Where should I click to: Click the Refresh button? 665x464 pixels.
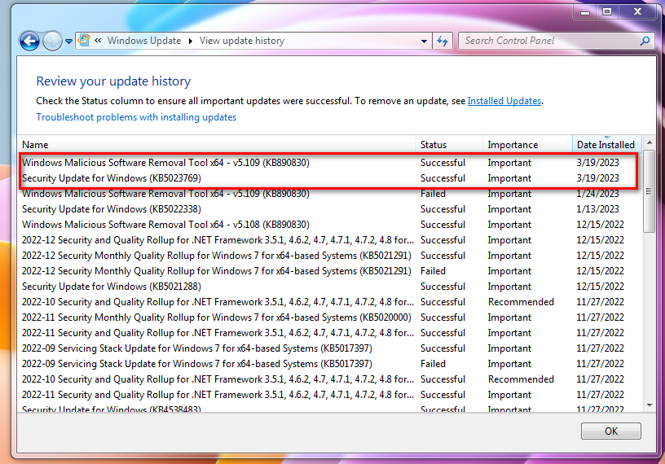(443, 41)
